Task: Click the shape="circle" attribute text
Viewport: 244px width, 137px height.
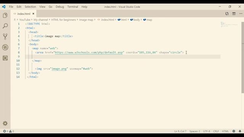Action: [170, 53]
